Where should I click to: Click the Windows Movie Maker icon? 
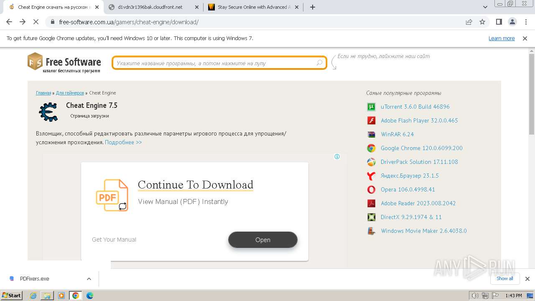click(x=371, y=231)
